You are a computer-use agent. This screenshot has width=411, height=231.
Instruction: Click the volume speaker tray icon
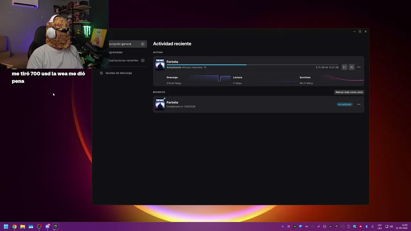point(391,227)
